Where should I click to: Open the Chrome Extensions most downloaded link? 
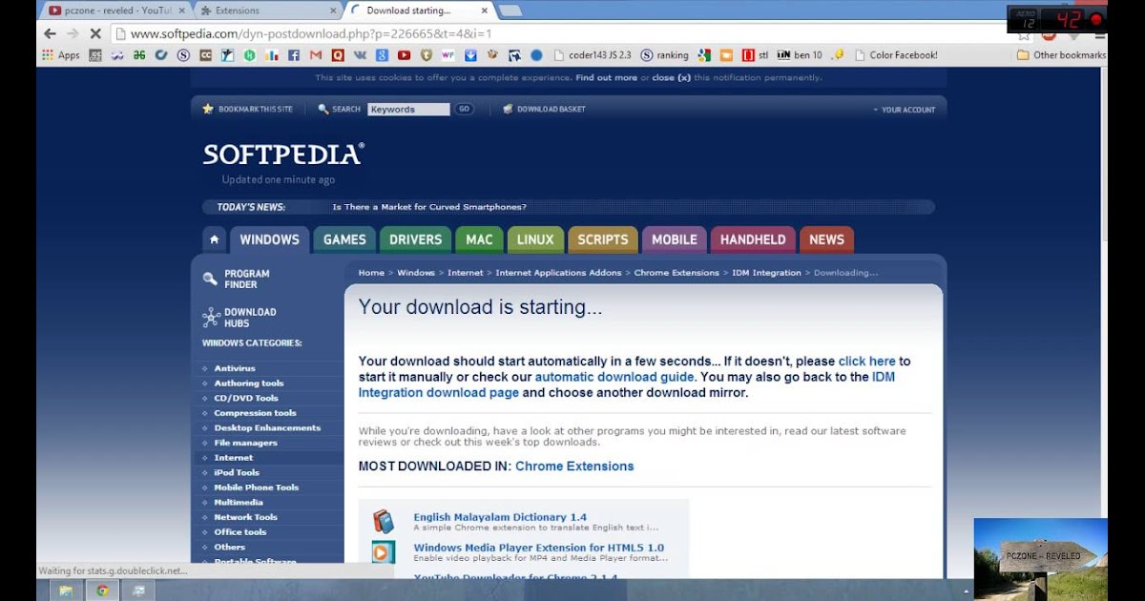pos(574,466)
